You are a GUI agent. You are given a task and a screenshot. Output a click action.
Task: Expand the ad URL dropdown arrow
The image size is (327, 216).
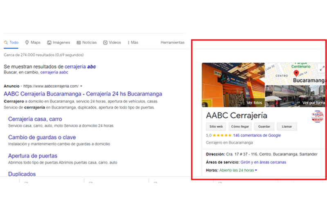click(x=81, y=86)
